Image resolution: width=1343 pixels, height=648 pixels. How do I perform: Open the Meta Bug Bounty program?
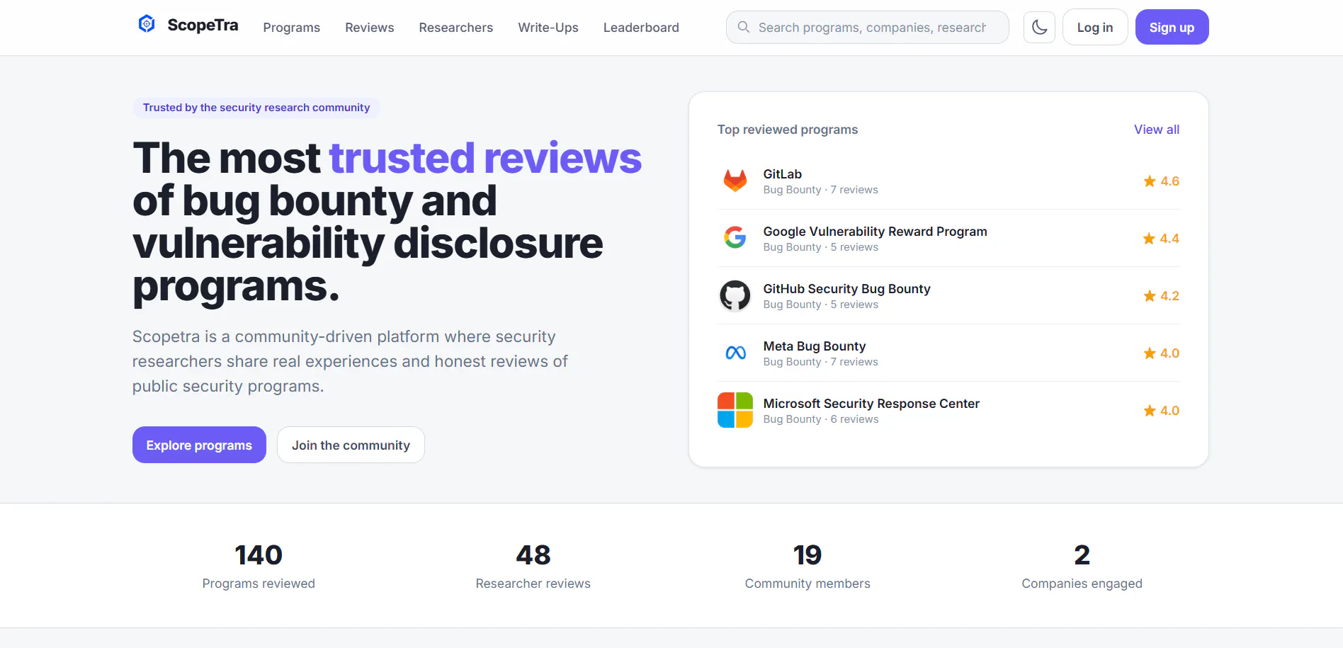coord(815,346)
